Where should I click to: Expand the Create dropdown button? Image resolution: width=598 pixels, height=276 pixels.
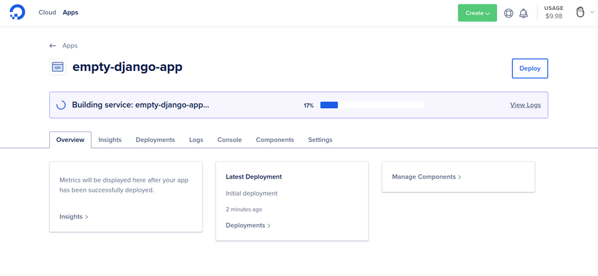pos(477,13)
